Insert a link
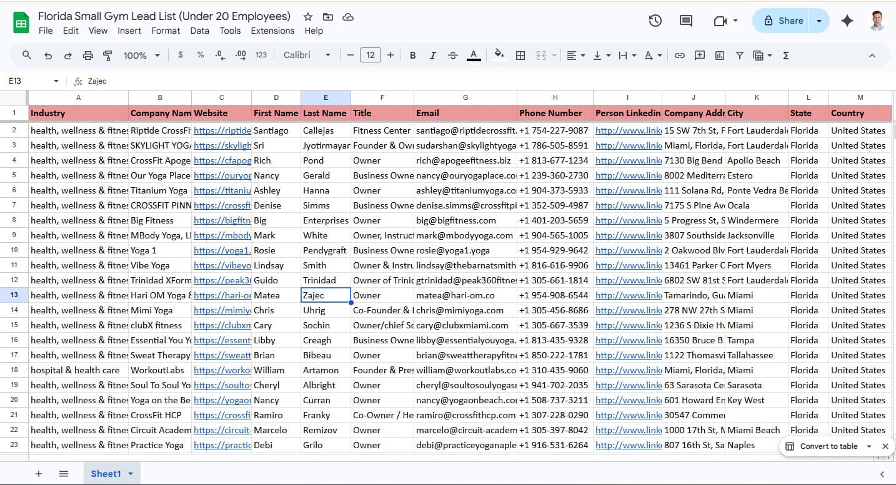This screenshot has height=485, width=896. pos(679,55)
